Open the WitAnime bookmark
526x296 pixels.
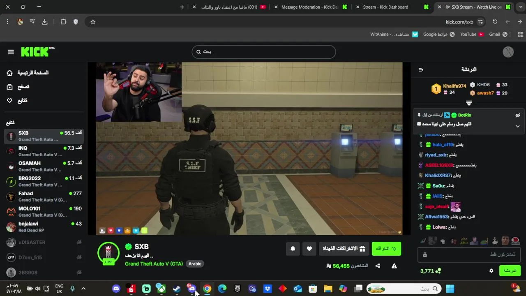[x=394, y=35]
